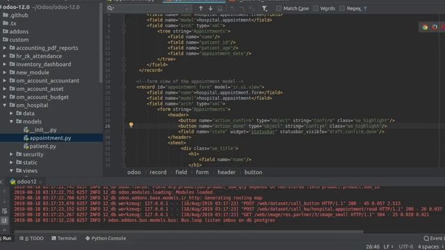
Task: Click the Run console horizontal scrollbar
Action: (x=188, y=231)
